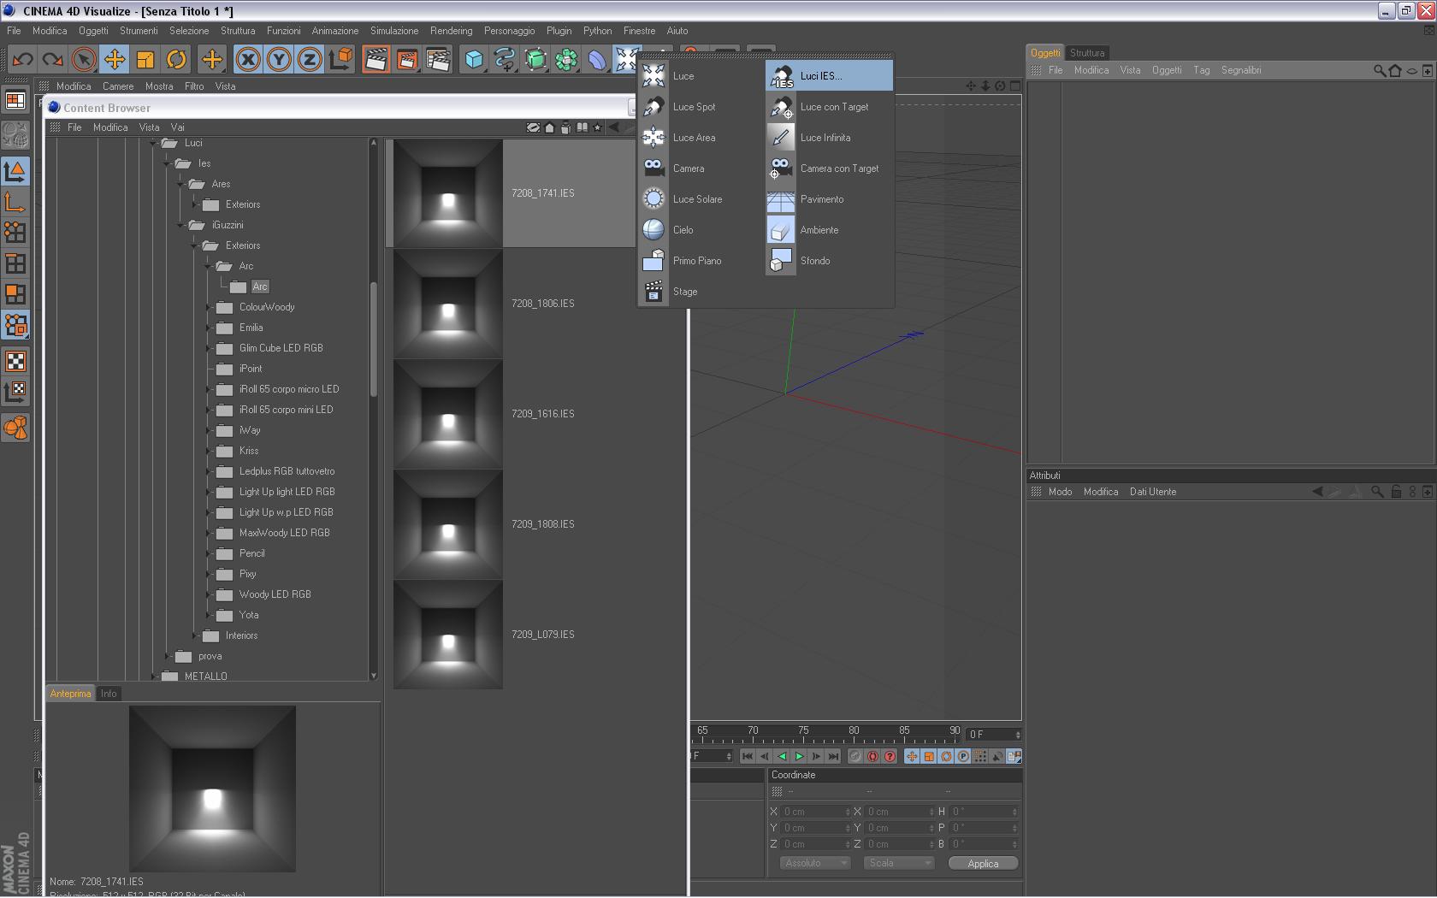Click Render to Picture Viewer clapperboard icon
The width and height of the screenshot is (1437, 898).
pos(407,59)
